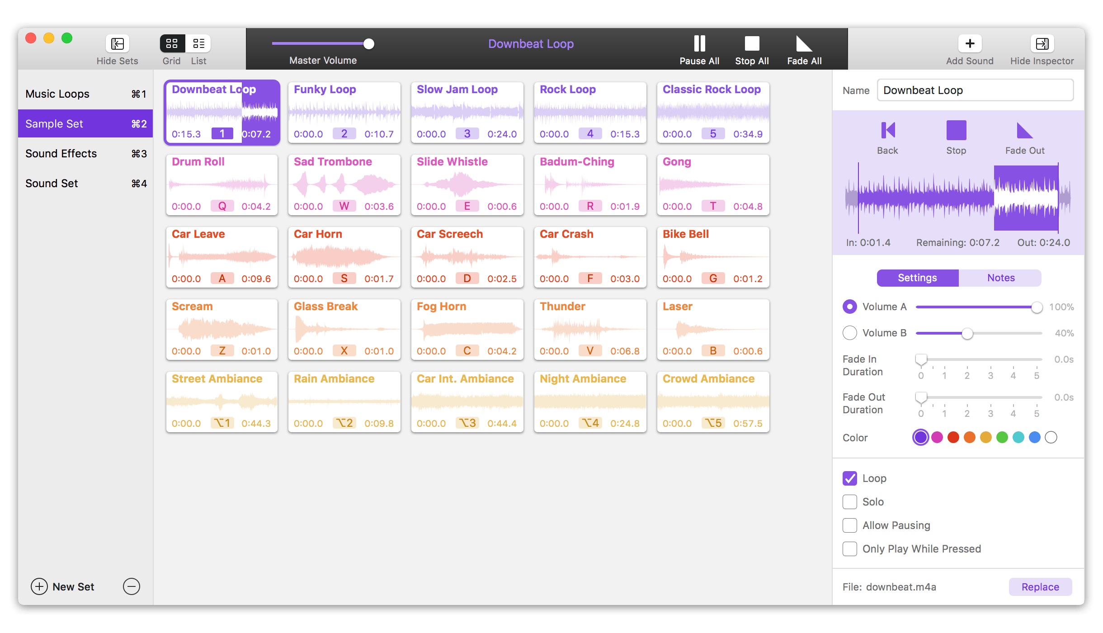Switch to List view
Viewport: 1103px width, 633px height.
click(x=198, y=44)
